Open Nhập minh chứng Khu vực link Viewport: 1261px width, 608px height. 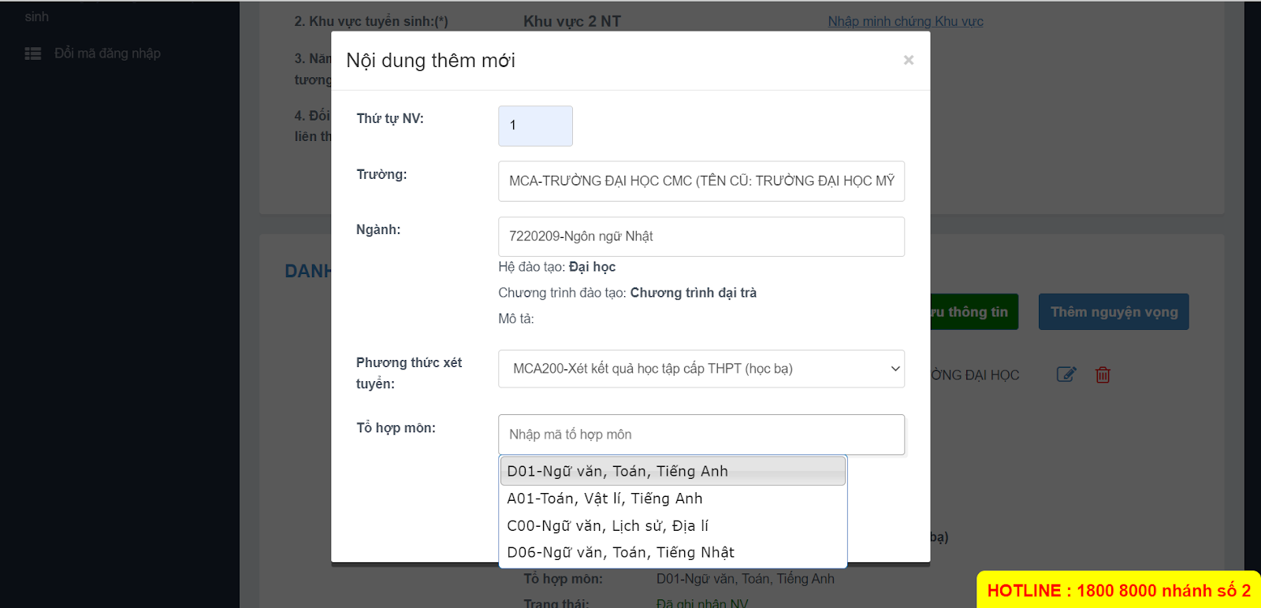[906, 21]
